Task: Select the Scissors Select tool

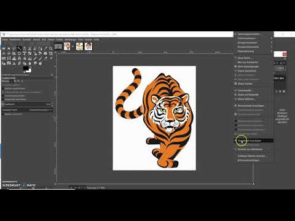Action: pyautogui.click(x=29, y=48)
